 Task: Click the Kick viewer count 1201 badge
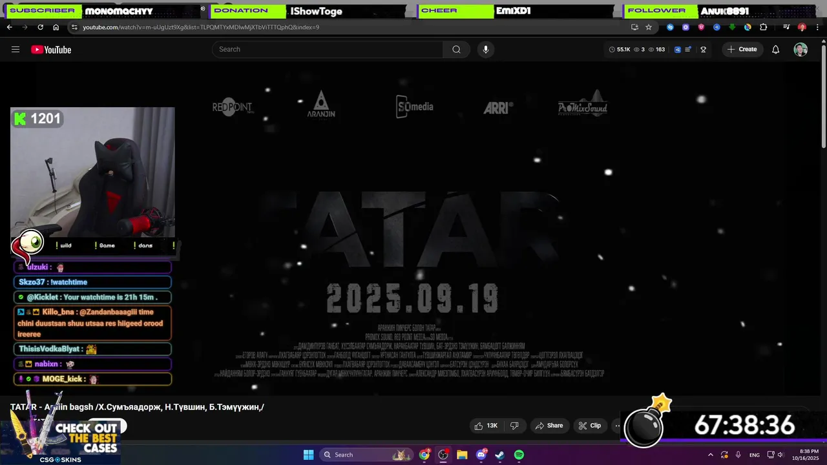(37, 118)
